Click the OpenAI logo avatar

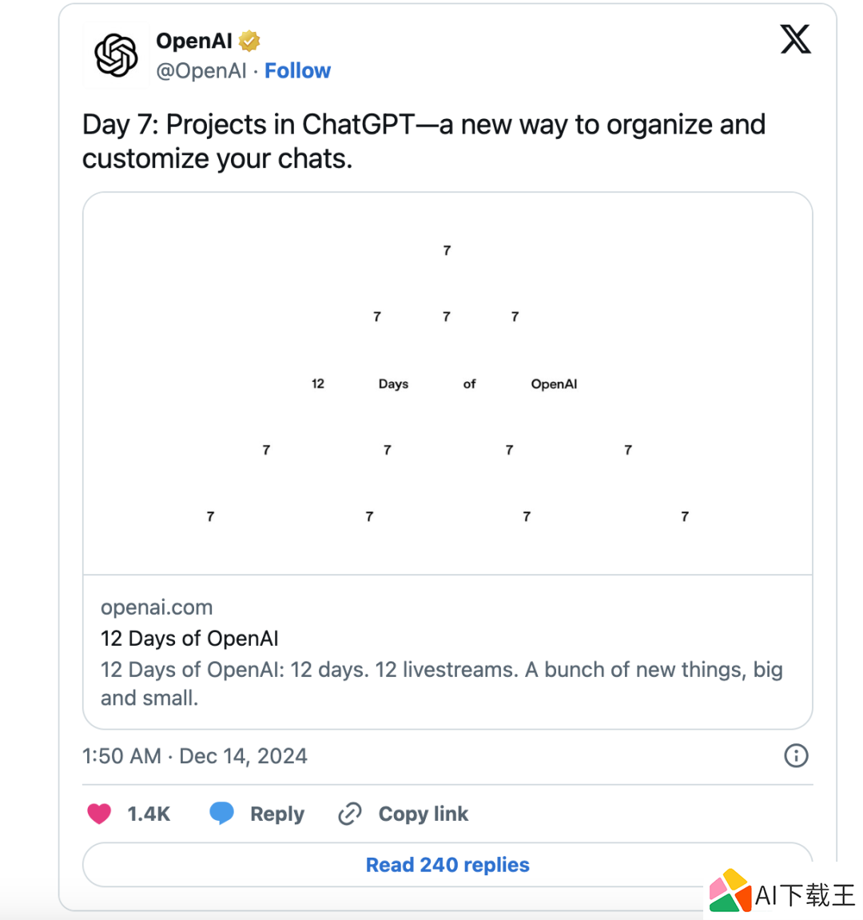pos(116,55)
